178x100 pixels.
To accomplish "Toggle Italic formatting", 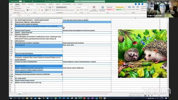I will coord(29,10).
